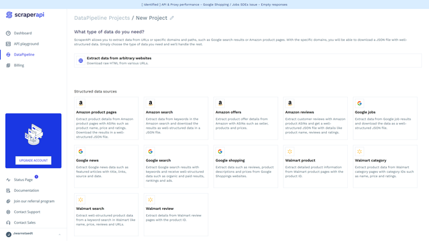Viewport: 429px width, 241px height.
Task: Click the Google icon on Google news card
Action: click(x=80, y=151)
